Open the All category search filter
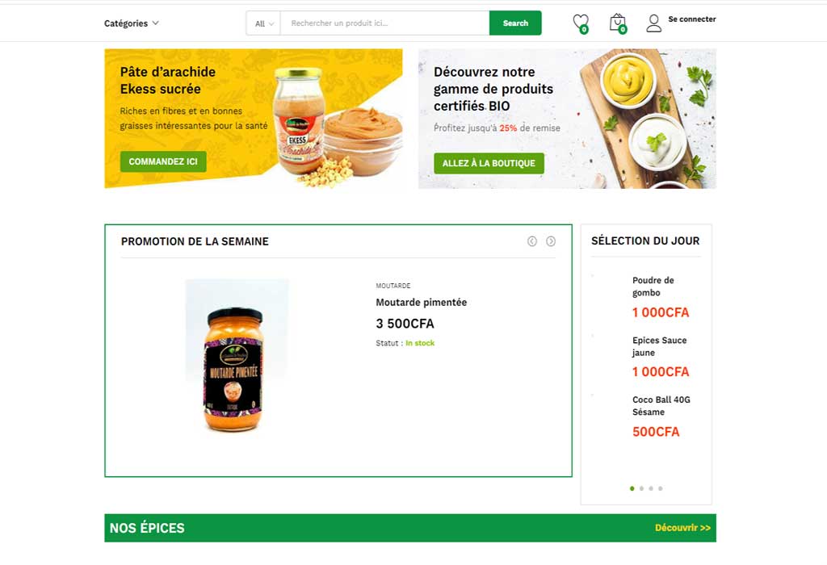 [x=264, y=23]
